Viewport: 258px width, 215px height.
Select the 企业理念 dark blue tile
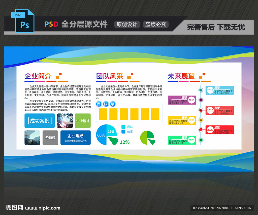coord(76,138)
